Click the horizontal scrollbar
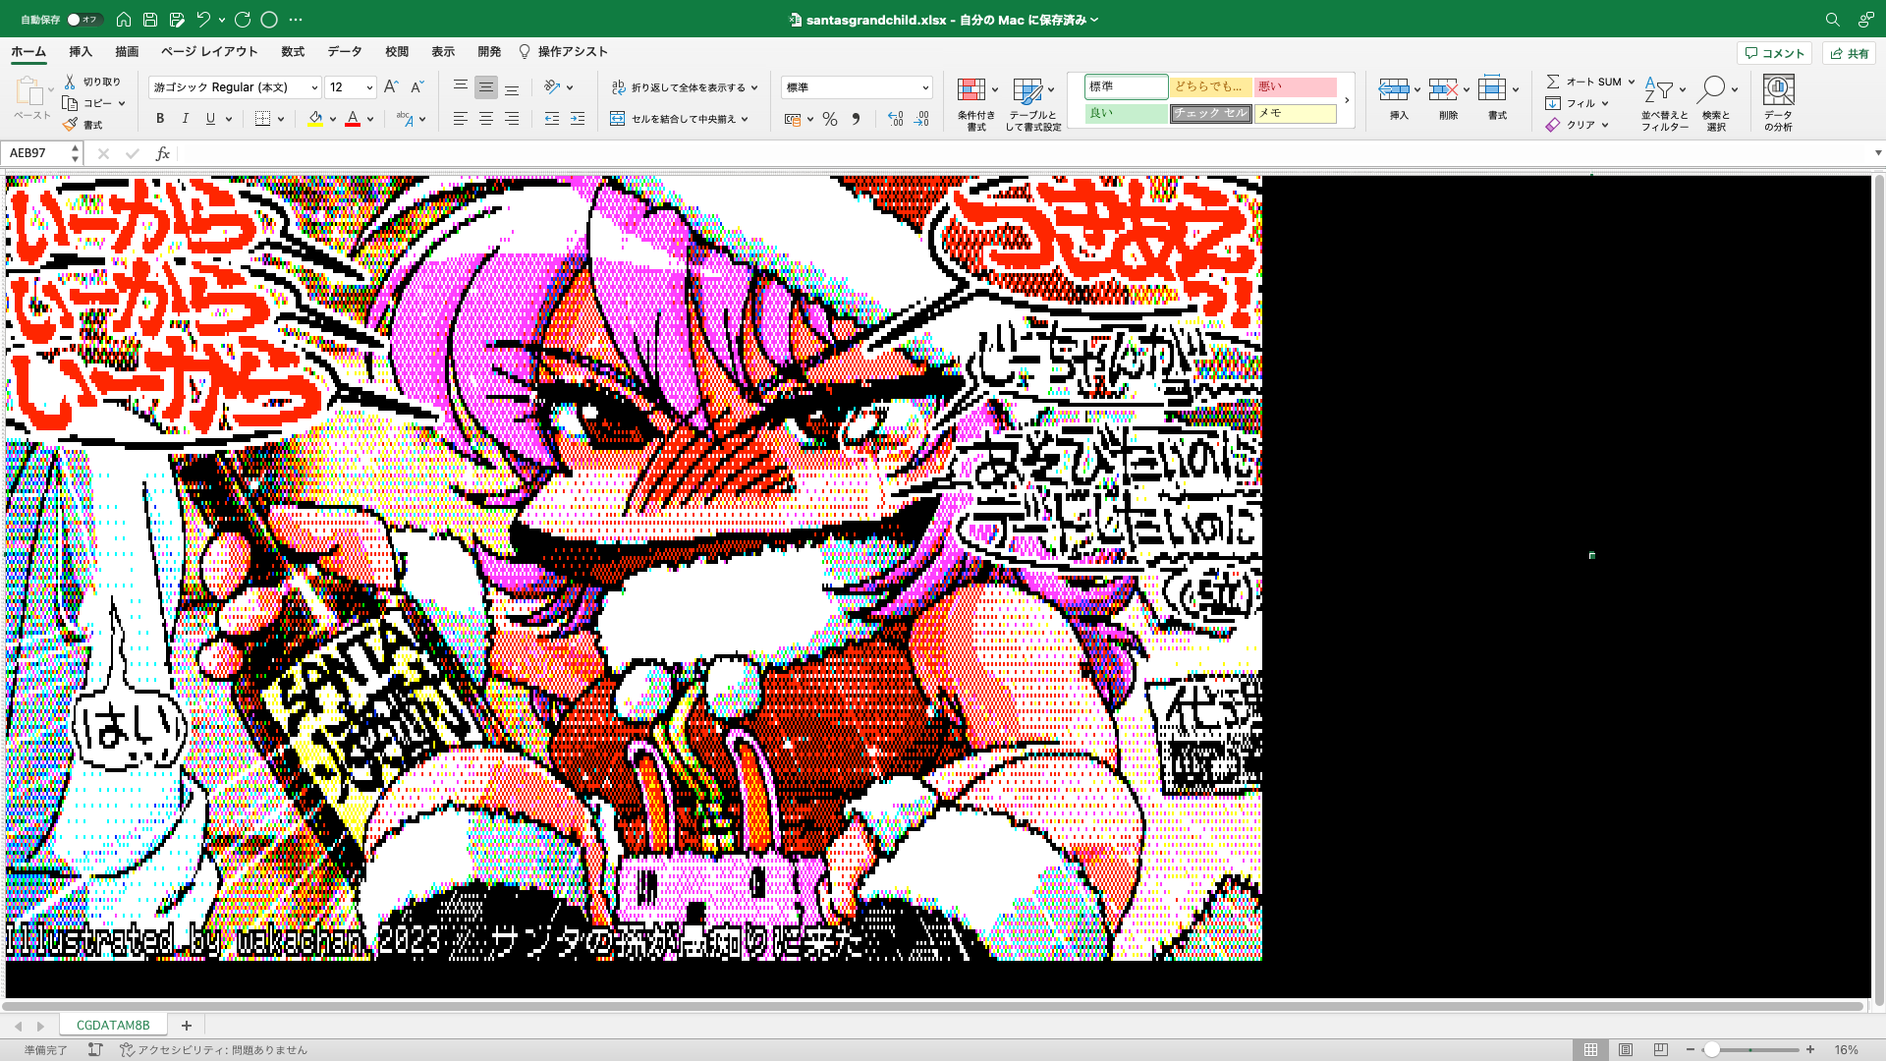Image resolution: width=1886 pixels, height=1061 pixels. coord(933,1006)
